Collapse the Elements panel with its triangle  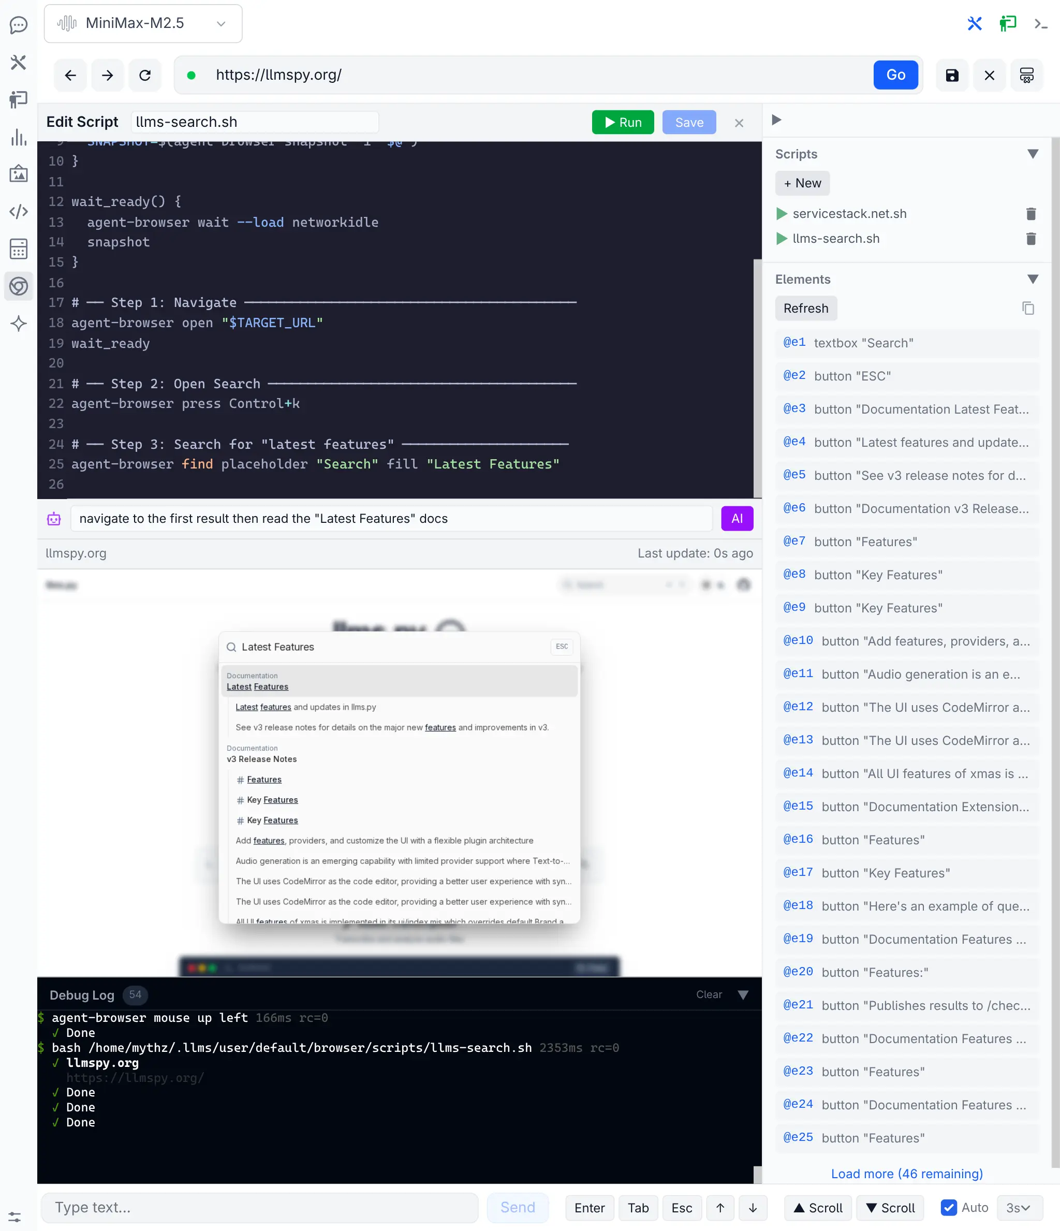(x=1033, y=279)
